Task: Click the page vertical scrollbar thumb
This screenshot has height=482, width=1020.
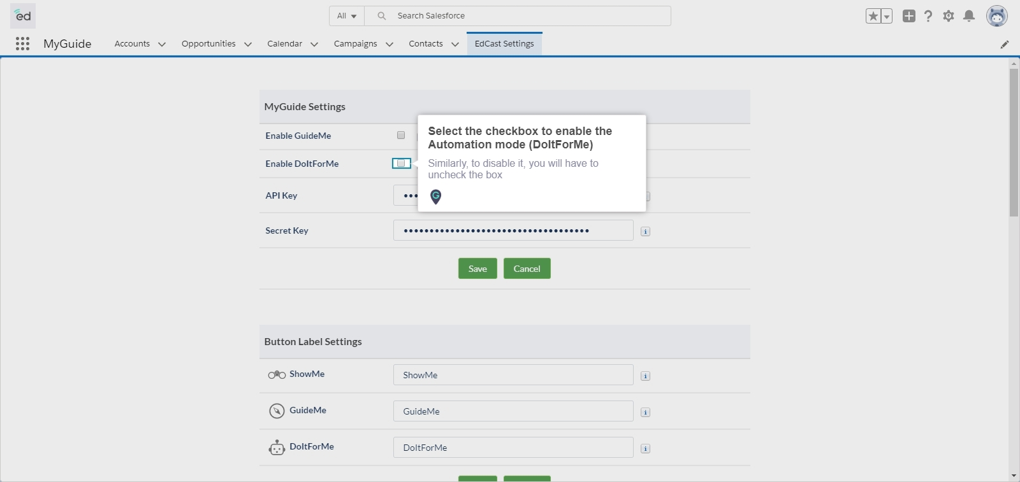Action: tap(1014, 143)
